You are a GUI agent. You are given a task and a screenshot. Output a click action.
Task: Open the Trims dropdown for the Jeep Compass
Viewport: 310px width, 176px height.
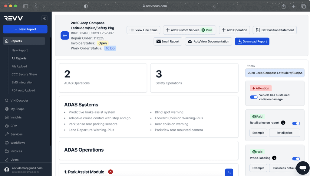(x=275, y=73)
